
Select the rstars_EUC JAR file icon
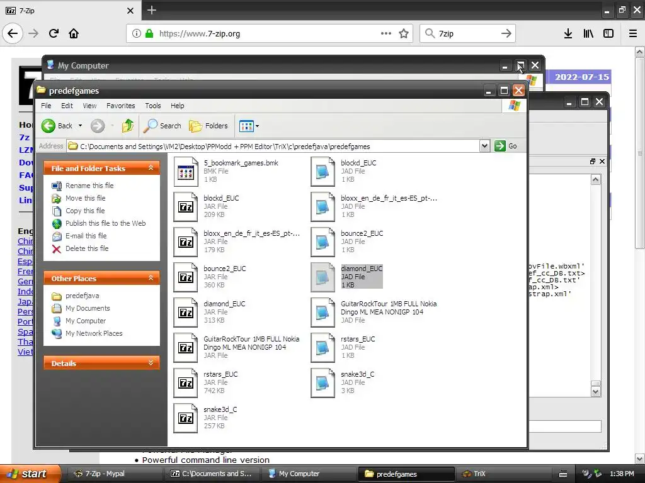tap(186, 383)
